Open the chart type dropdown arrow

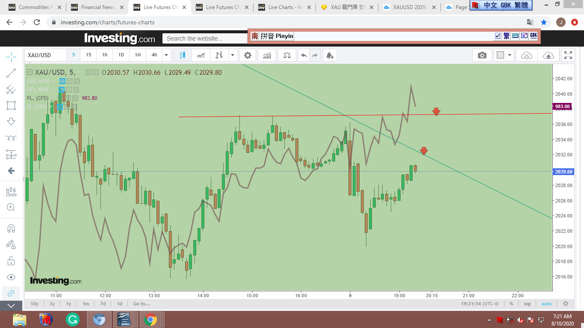[233, 55]
